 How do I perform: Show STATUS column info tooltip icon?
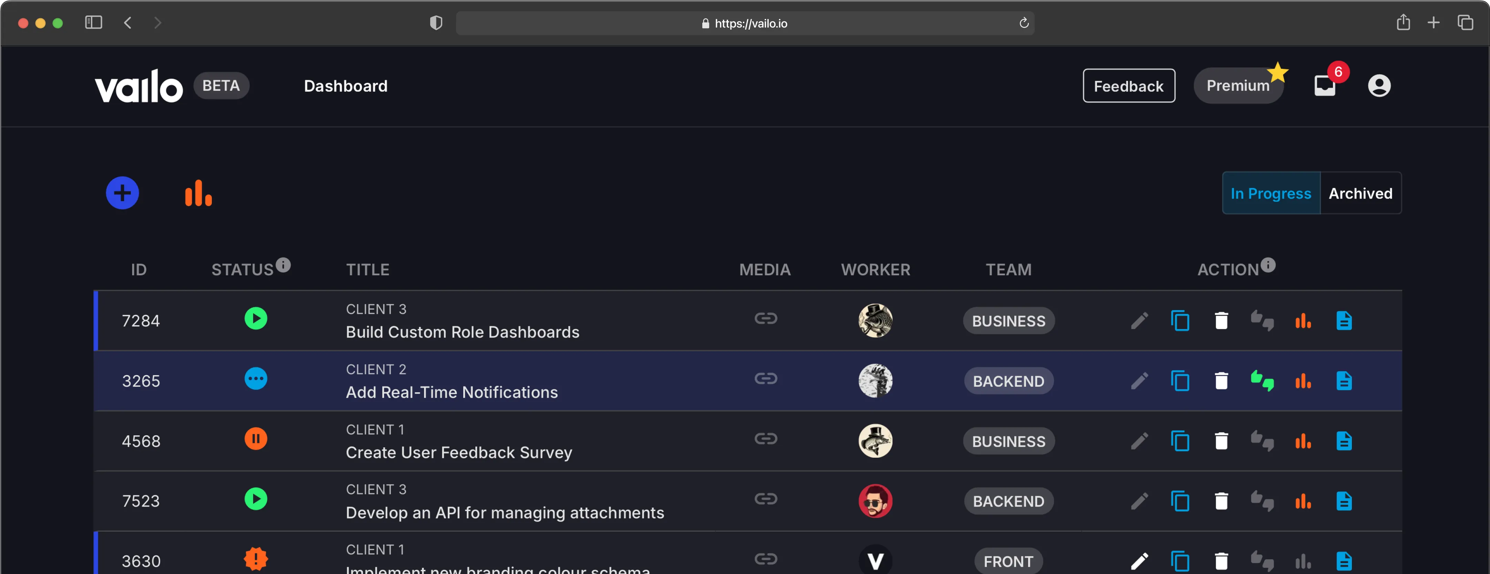(x=283, y=265)
